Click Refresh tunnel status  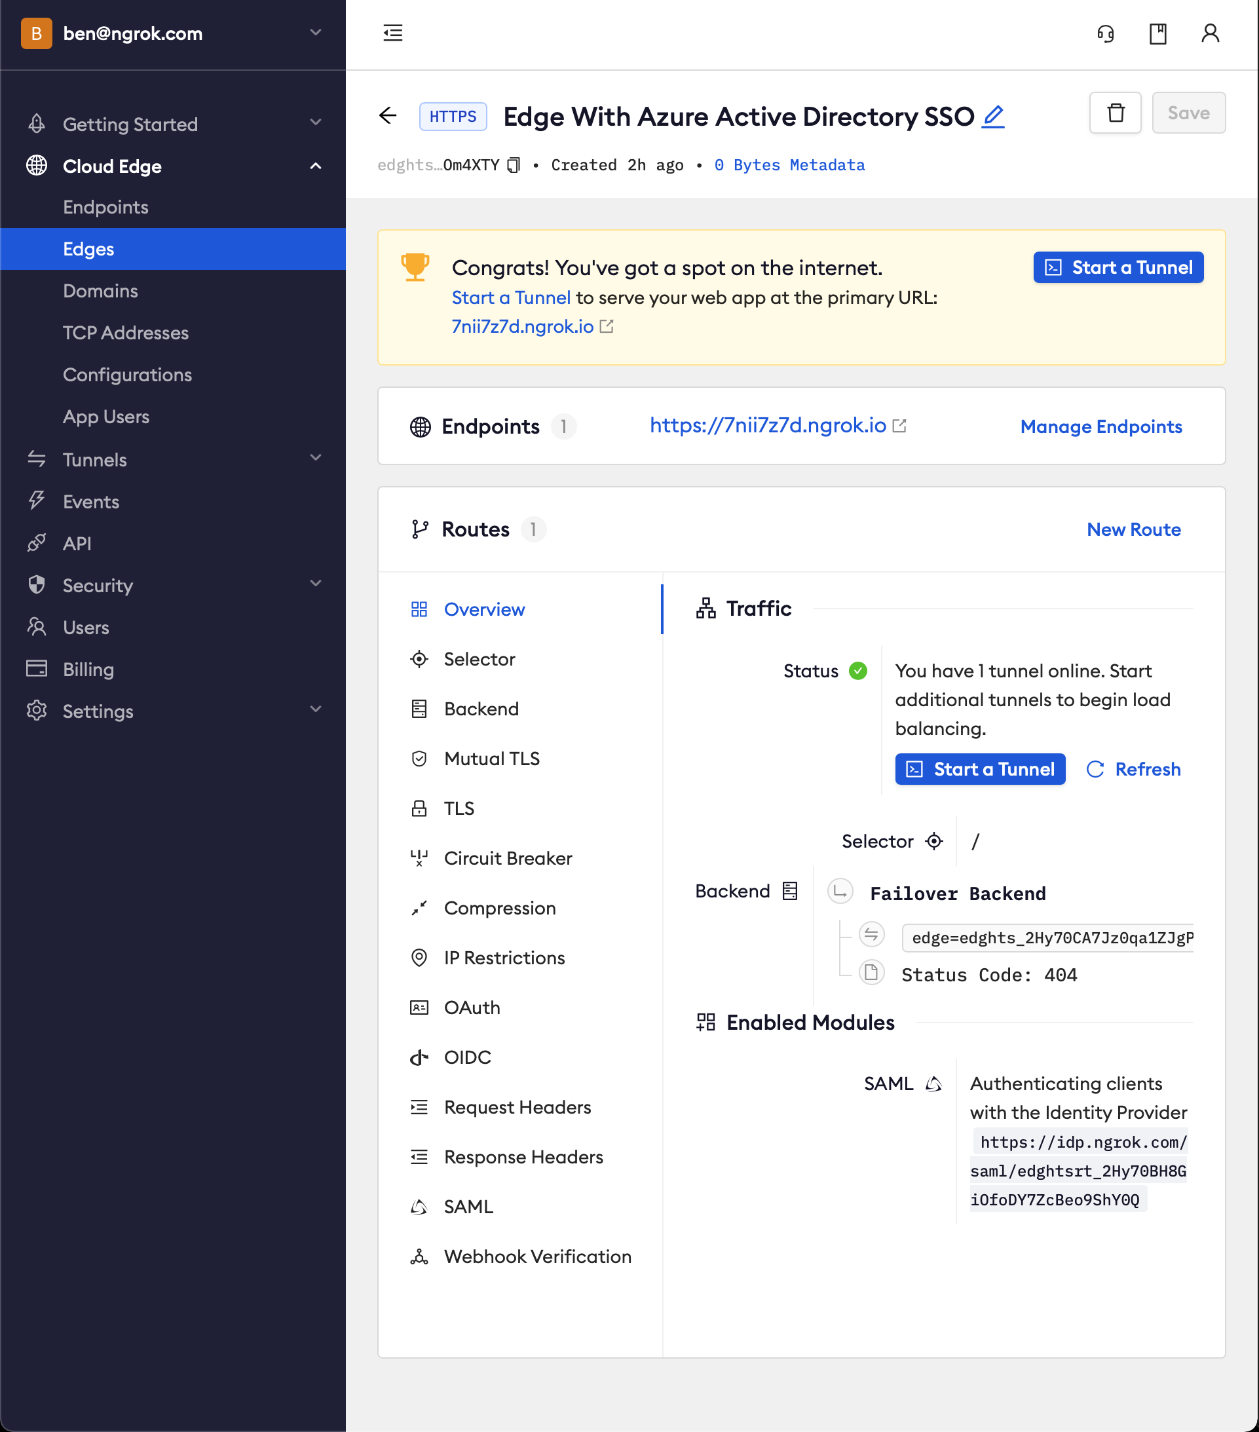click(x=1133, y=768)
